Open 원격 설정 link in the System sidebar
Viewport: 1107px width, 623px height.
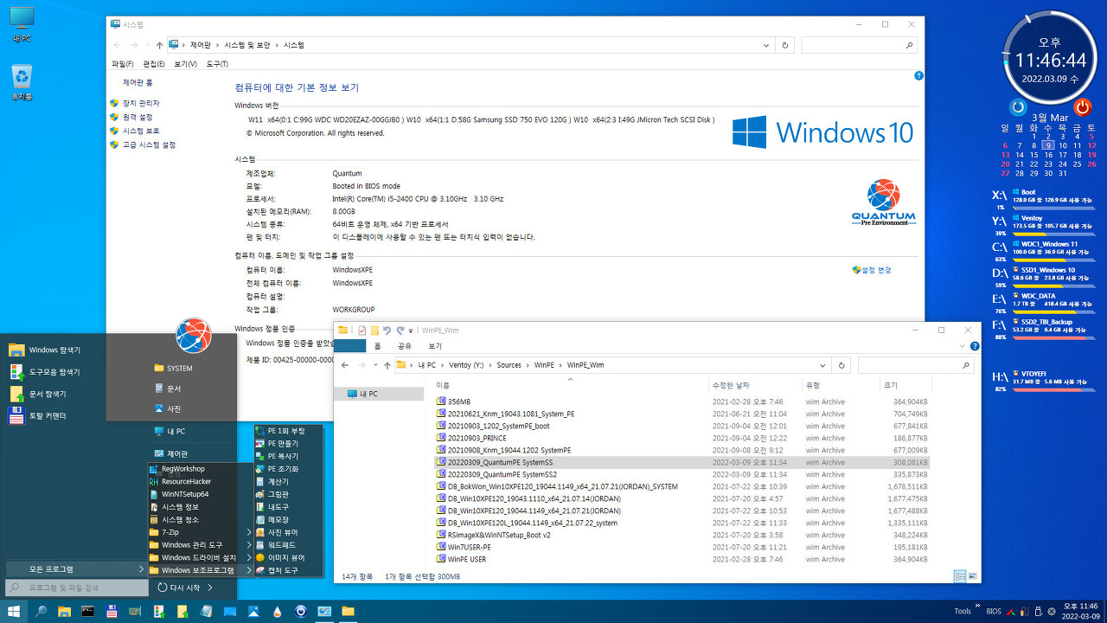[x=138, y=117]
